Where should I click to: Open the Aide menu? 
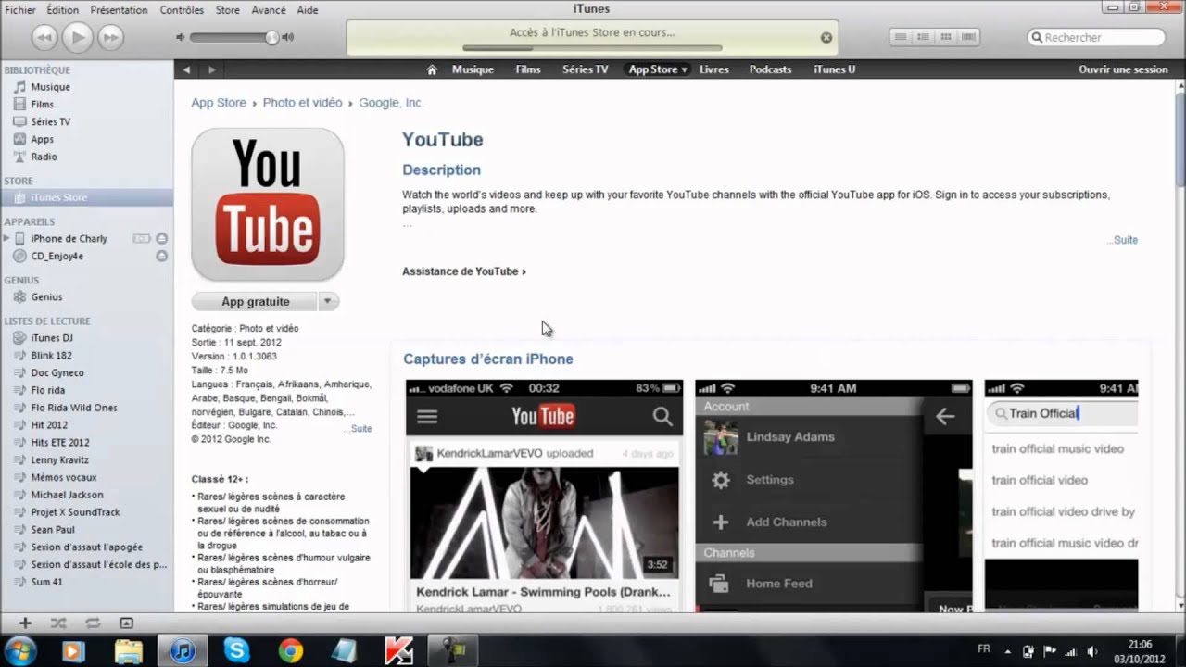point(308,10)
